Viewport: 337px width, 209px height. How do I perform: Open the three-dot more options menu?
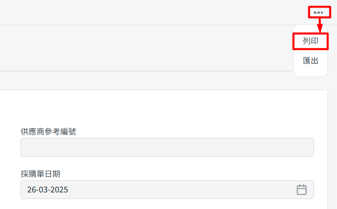(x=318, y=13)
